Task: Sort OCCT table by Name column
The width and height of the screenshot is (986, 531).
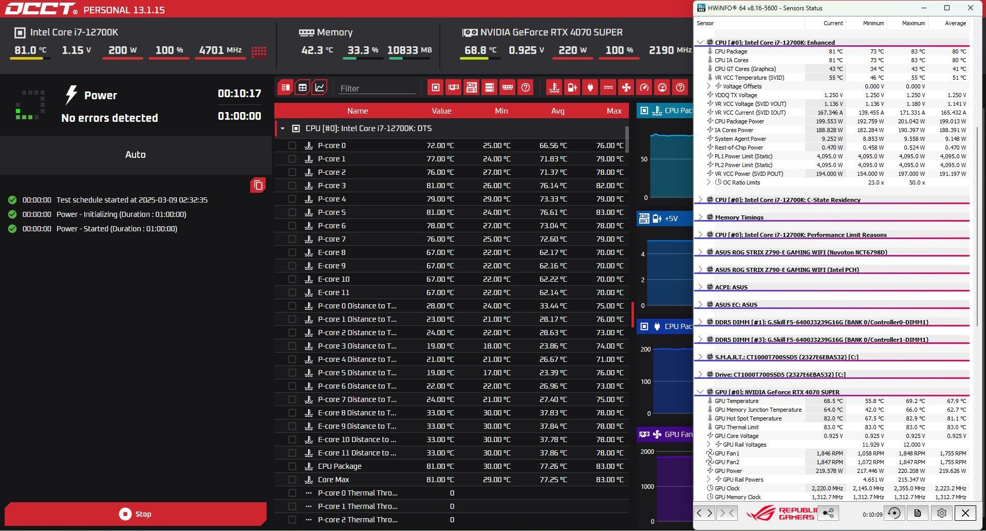Action: tap(357, 111)
